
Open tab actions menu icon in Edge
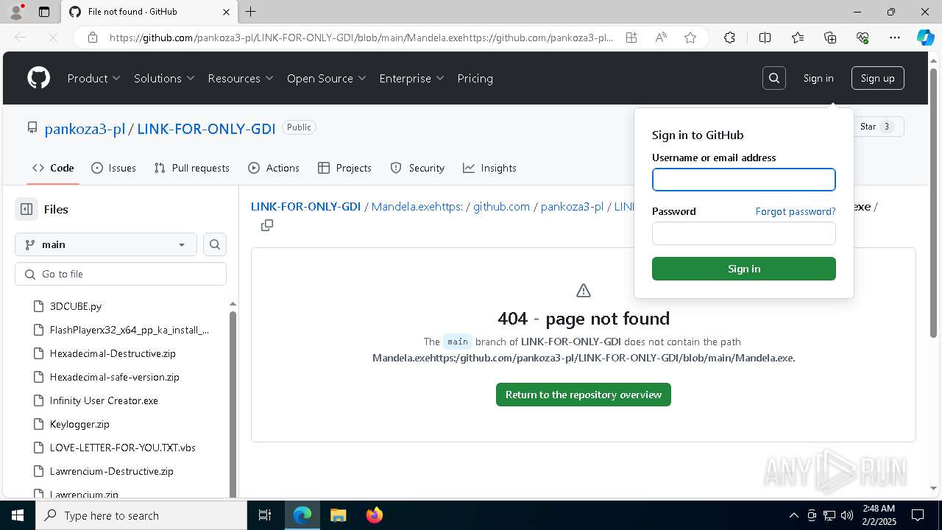pos(43,12)
